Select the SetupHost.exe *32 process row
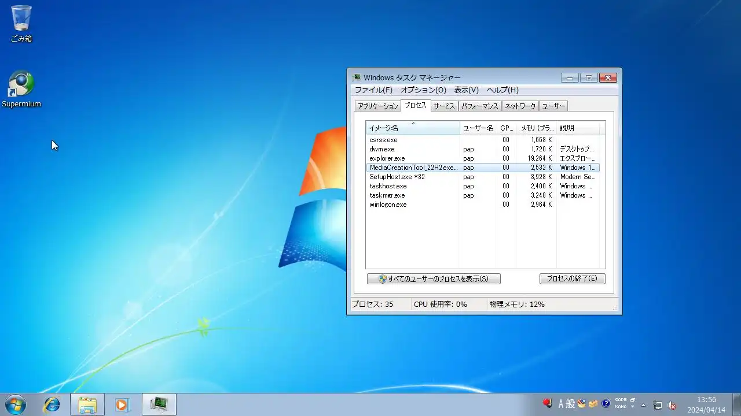741x416 pixels. click(483, 177)
